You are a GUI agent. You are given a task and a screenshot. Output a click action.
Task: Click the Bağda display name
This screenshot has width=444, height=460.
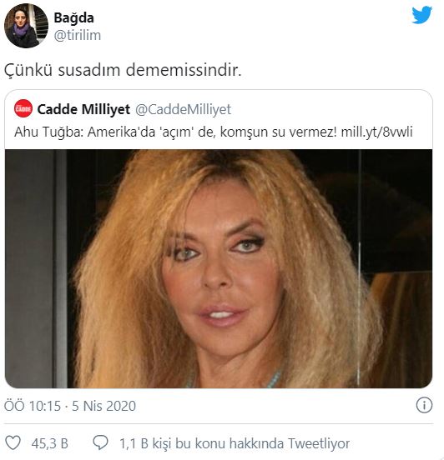73,17
